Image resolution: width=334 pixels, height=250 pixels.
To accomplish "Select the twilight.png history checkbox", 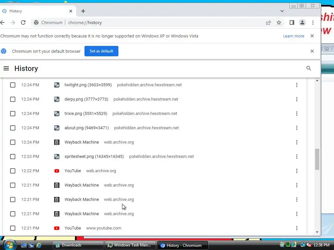I will [13, 85].
